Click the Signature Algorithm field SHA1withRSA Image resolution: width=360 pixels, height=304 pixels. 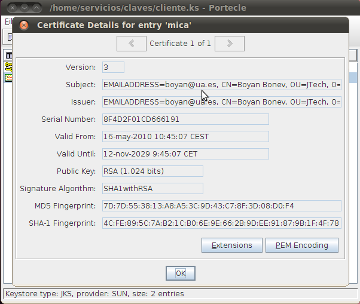(152, 189)
